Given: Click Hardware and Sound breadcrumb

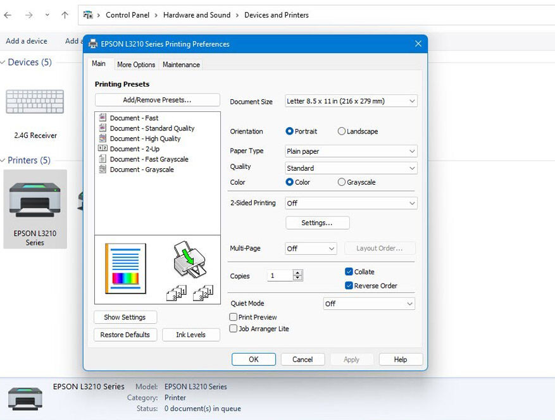Looking at the screenshot, I should click(197, 15).
